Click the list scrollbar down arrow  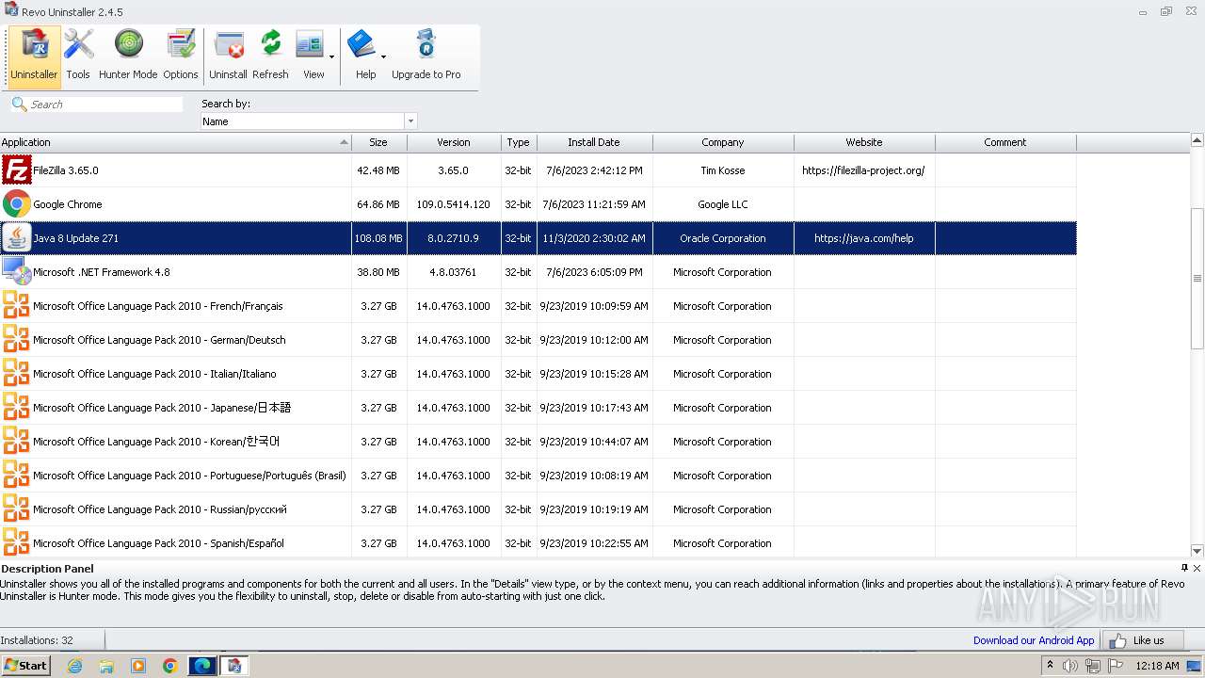point(1197,551)
